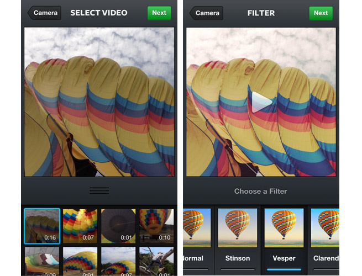
Task: Click the main video preview on Select Video screen
Action: coord(99,102)
